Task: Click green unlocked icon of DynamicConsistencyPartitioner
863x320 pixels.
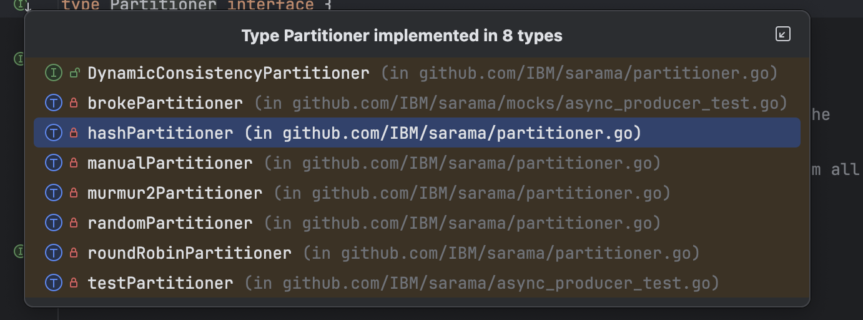Action: point(74,73)
